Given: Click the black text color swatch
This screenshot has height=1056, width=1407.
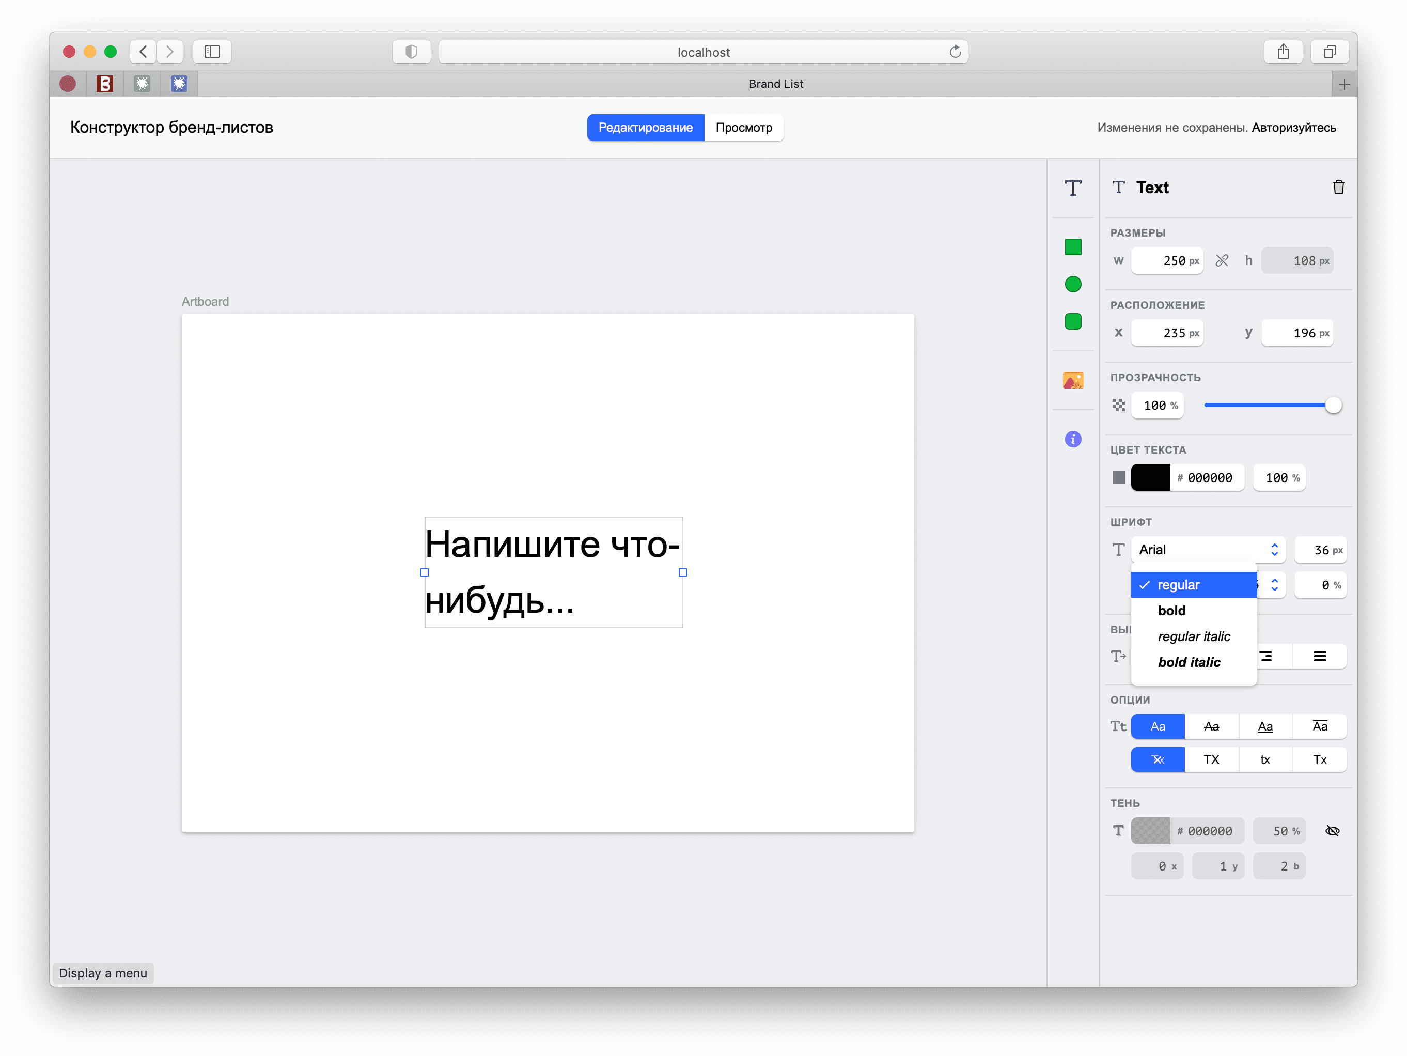Looking at the screenshot, I should [1150, 477].
